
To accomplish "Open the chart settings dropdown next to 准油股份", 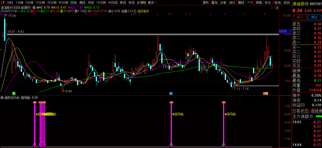I will [34, 8].
